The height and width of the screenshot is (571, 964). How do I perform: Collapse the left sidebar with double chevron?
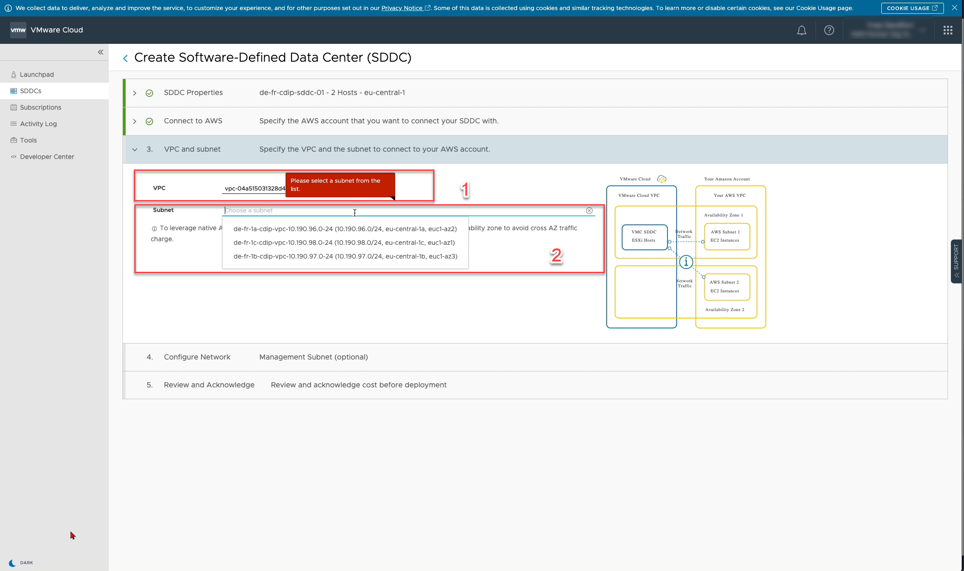point(101,52)
